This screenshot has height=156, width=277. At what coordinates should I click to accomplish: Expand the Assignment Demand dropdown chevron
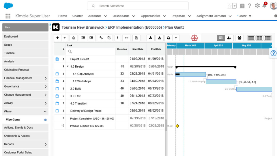pyautogui.click(x=230, y=16)
